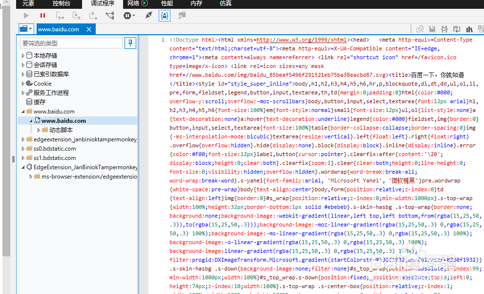Click the Step over debugger icon
484x294 pixels.
(x=76, y=16)
